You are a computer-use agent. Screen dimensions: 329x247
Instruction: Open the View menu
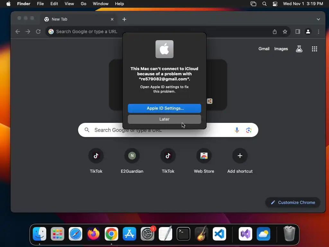[69, 4]
